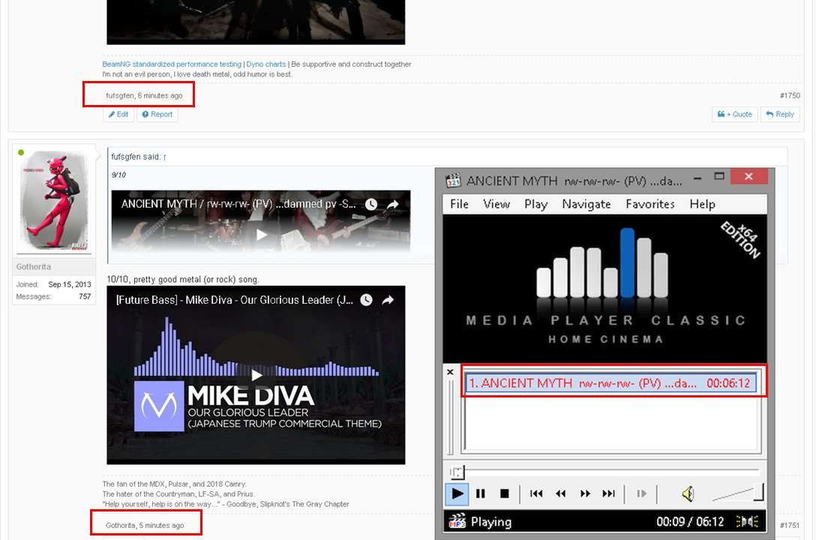Open the Navigate menu

tap(586, 205)
